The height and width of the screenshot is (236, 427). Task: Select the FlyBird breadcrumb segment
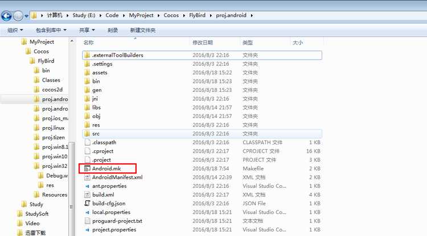[x=197, y=15]
